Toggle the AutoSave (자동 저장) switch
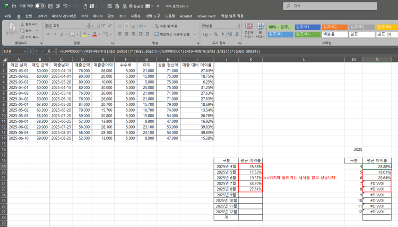398x227 pixels. coord(39,5)
